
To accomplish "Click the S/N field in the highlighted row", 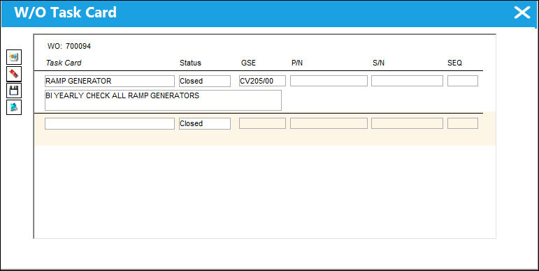I will [x=407, y=123].
